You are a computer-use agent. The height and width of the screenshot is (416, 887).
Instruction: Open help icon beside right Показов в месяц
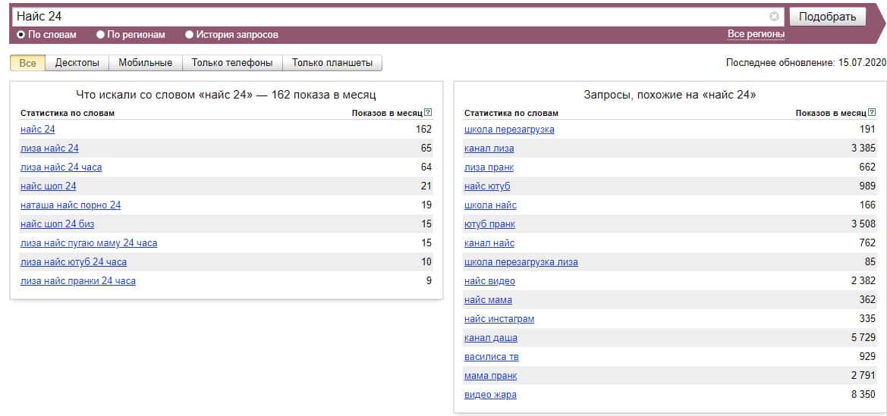click(872, 112)
